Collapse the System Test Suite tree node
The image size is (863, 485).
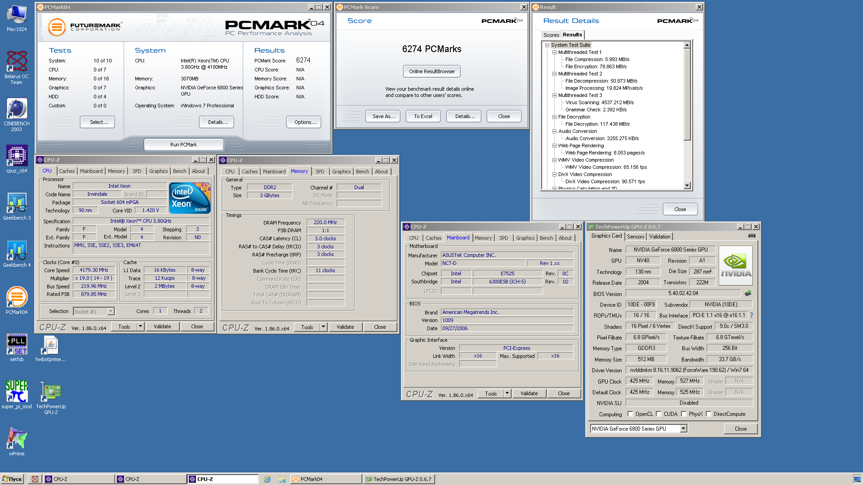(x=547, y=45)
